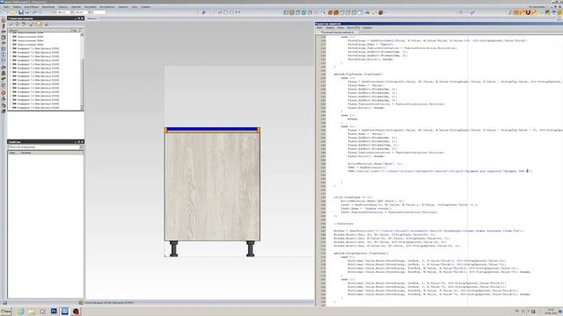Select the script file tab in script editor
The height and width of the screenshot is (316, 563).
337,32
